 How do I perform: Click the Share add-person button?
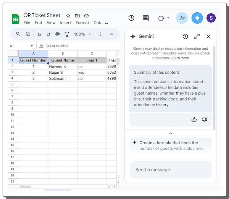182,18
